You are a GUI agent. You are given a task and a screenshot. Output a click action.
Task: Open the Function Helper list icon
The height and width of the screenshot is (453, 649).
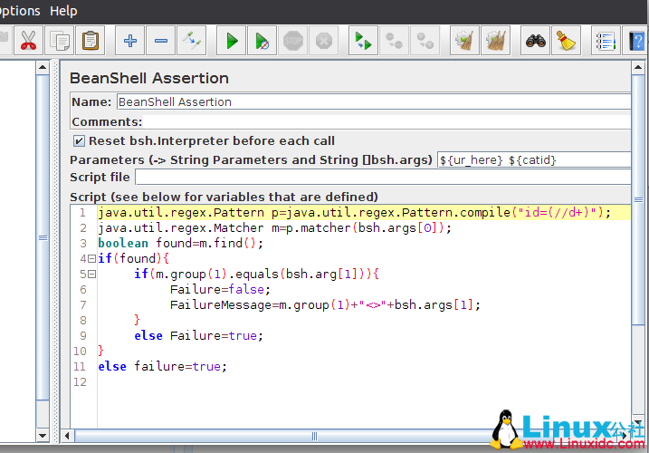605,41
